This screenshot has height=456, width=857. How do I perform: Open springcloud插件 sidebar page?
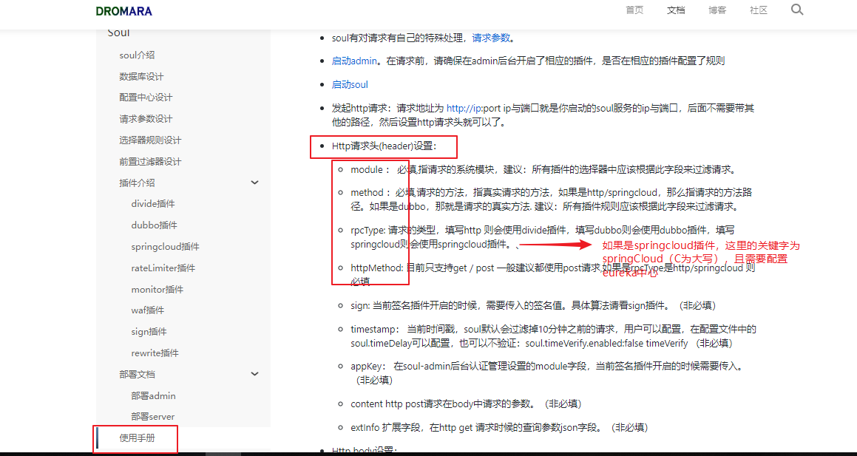pos(165,247)
